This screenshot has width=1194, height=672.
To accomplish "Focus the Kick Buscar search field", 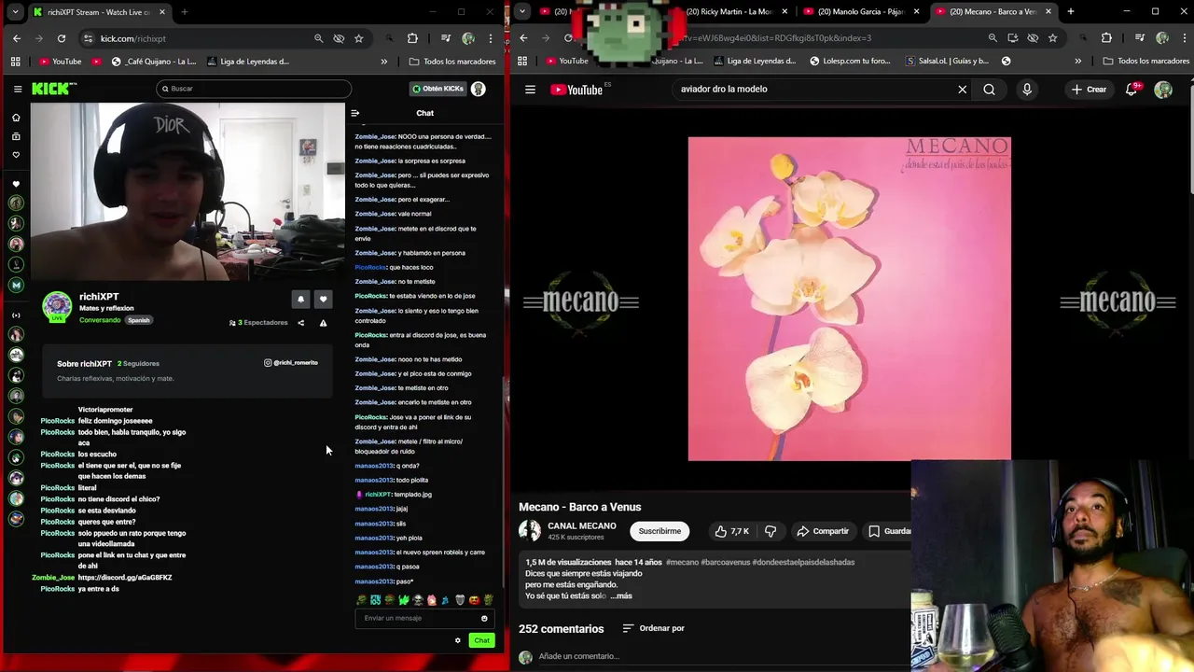I will pos(254,89).
